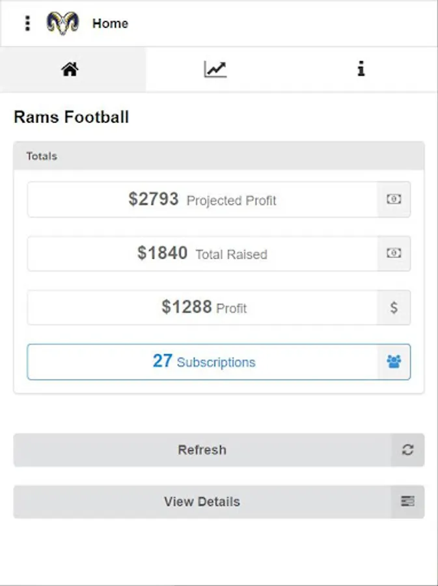
Task: Open the chart statistics tab
Action: 215,69
